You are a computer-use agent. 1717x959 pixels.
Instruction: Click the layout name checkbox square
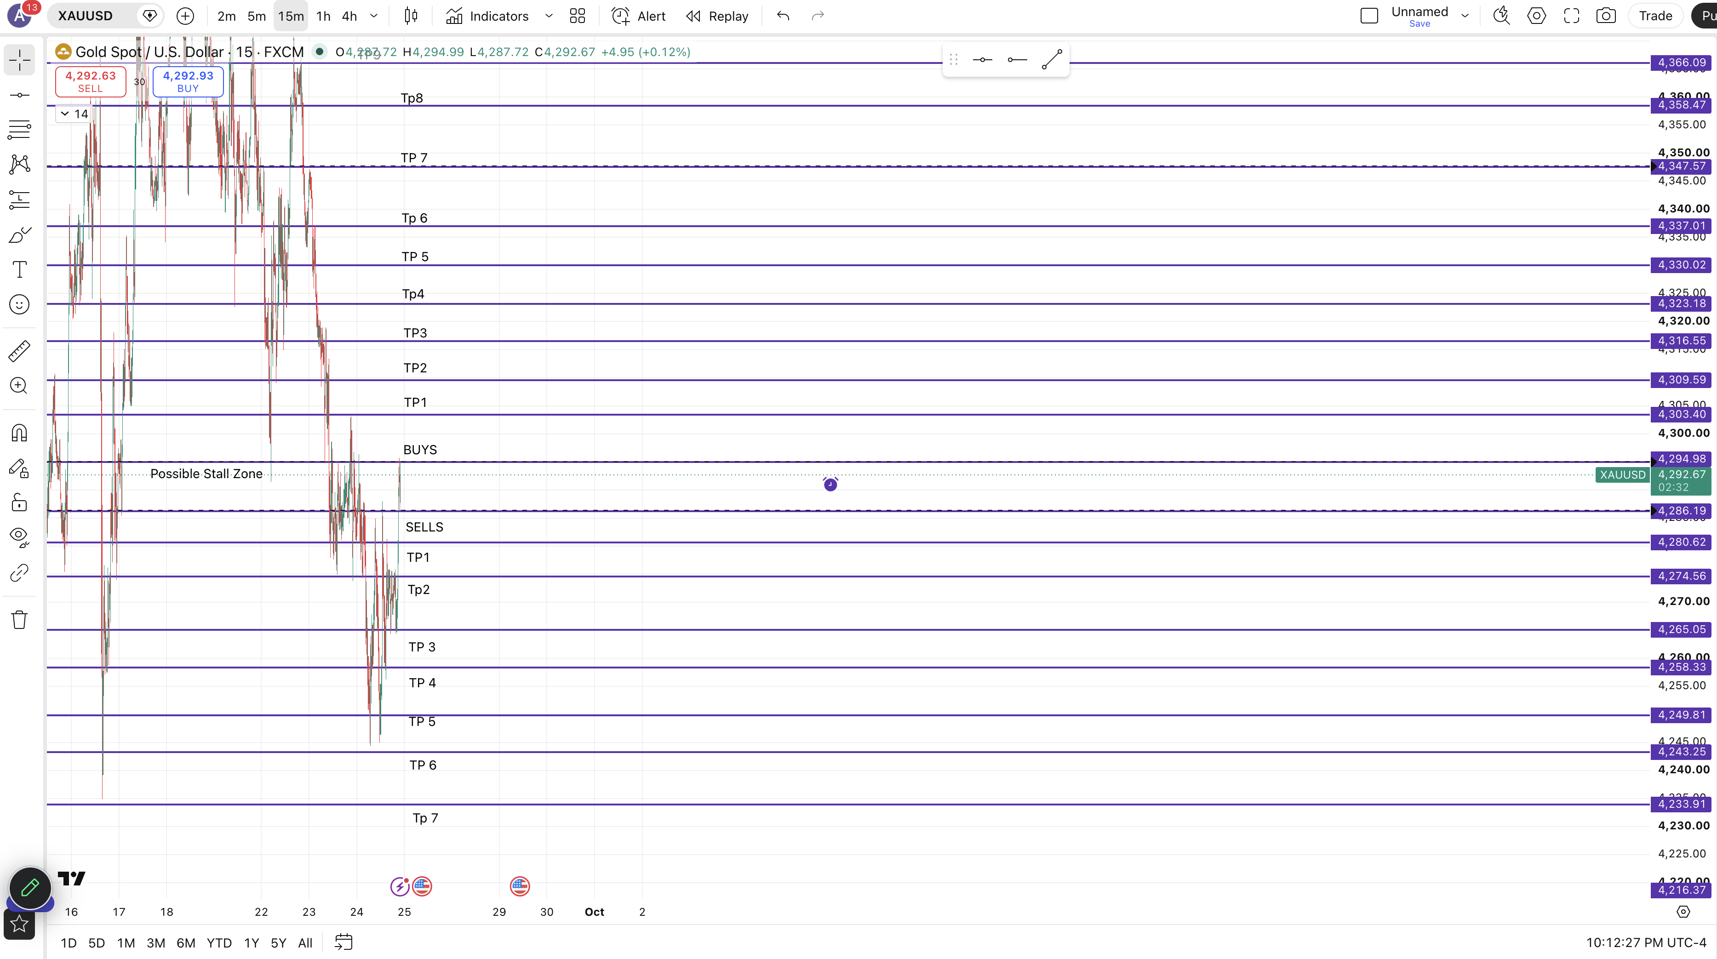1368,16
